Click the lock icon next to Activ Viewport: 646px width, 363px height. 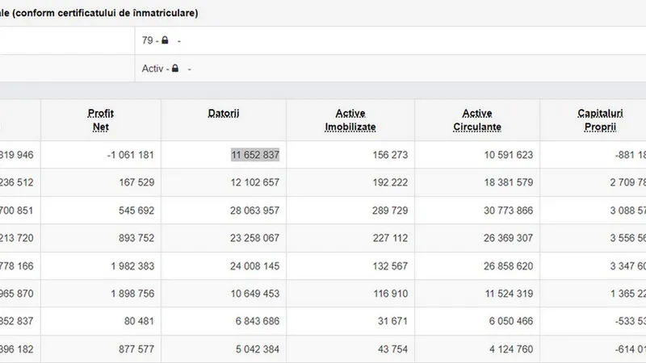175,68
